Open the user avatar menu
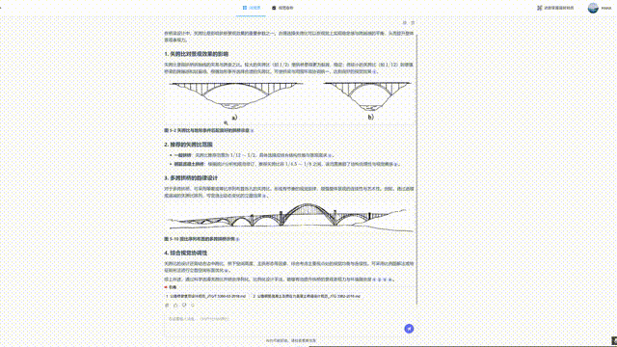This screenshot has height=347, width=617. tap(593, 8)
